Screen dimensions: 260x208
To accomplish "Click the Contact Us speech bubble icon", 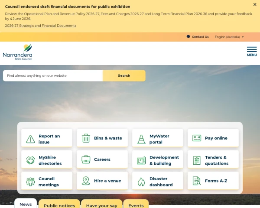I will tap(188, 37).
